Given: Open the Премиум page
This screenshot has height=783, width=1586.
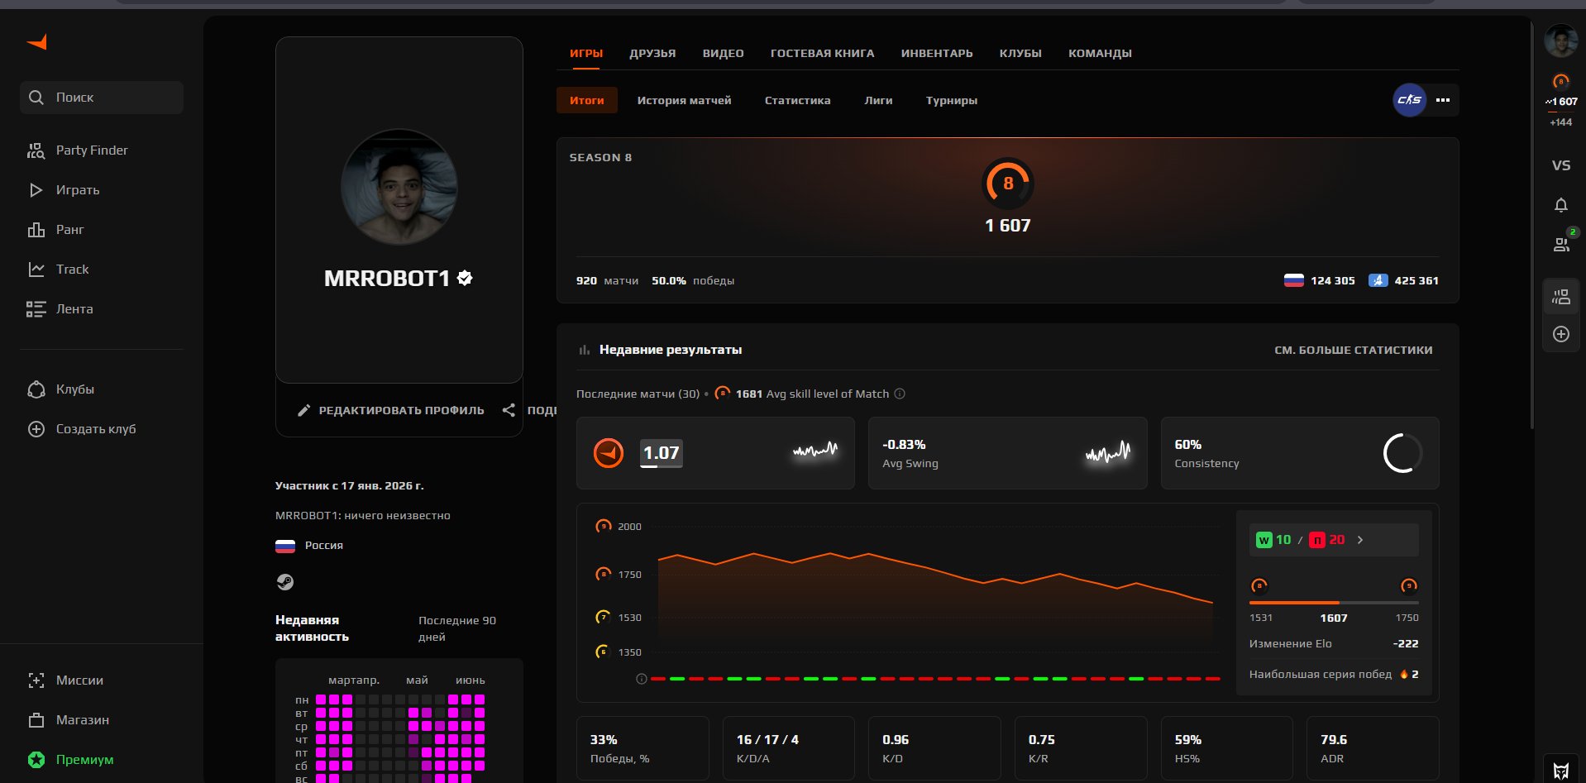Looking at the screenshot, I should coord(71,759).
